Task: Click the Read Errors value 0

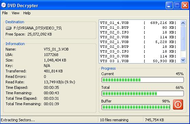Action: click(x=45, y=77)
